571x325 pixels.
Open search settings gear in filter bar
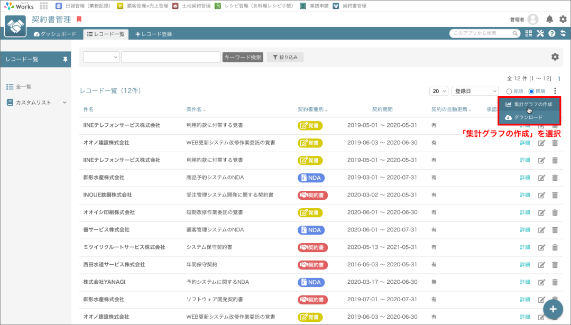555,57
